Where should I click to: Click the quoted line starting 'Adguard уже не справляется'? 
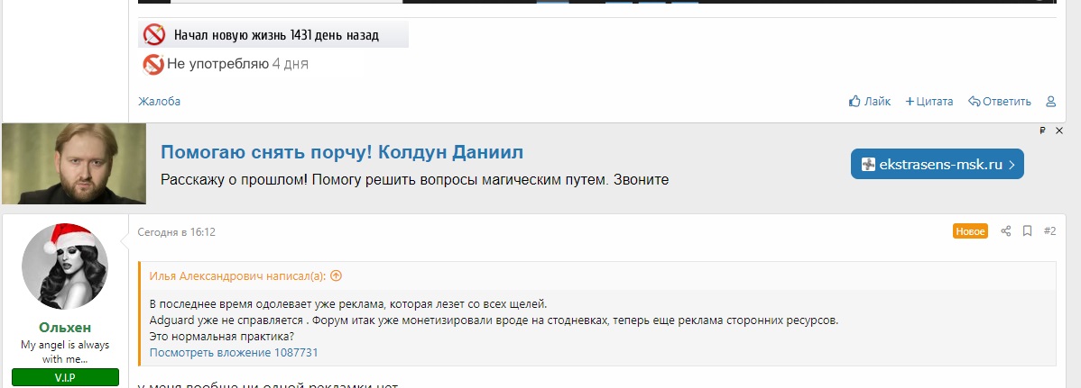click(x=494, y=320)
